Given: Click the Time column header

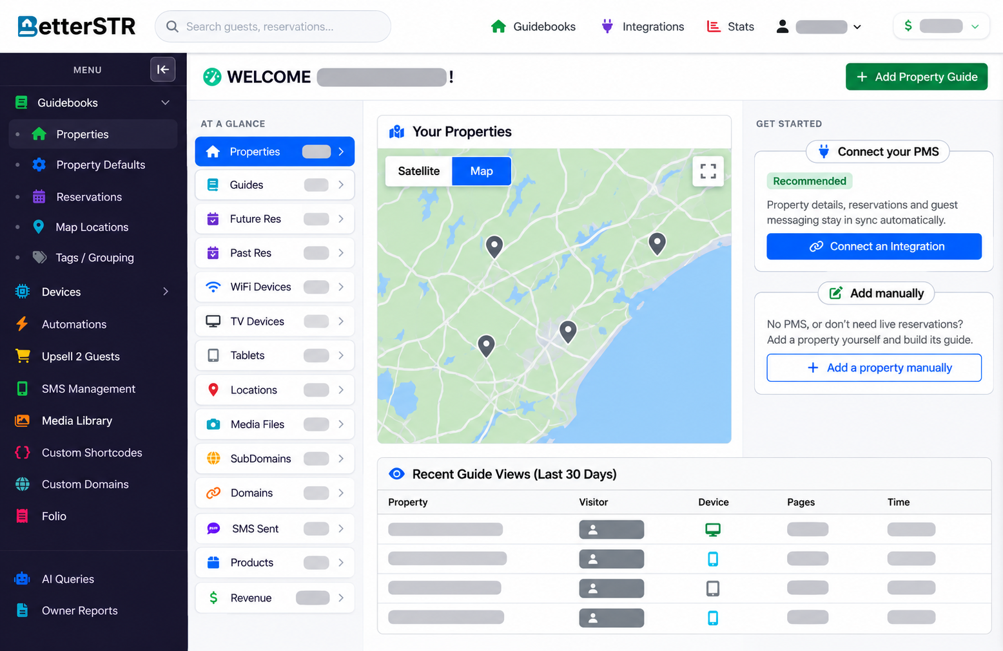Looking at the screenshot, I should 899,502.
